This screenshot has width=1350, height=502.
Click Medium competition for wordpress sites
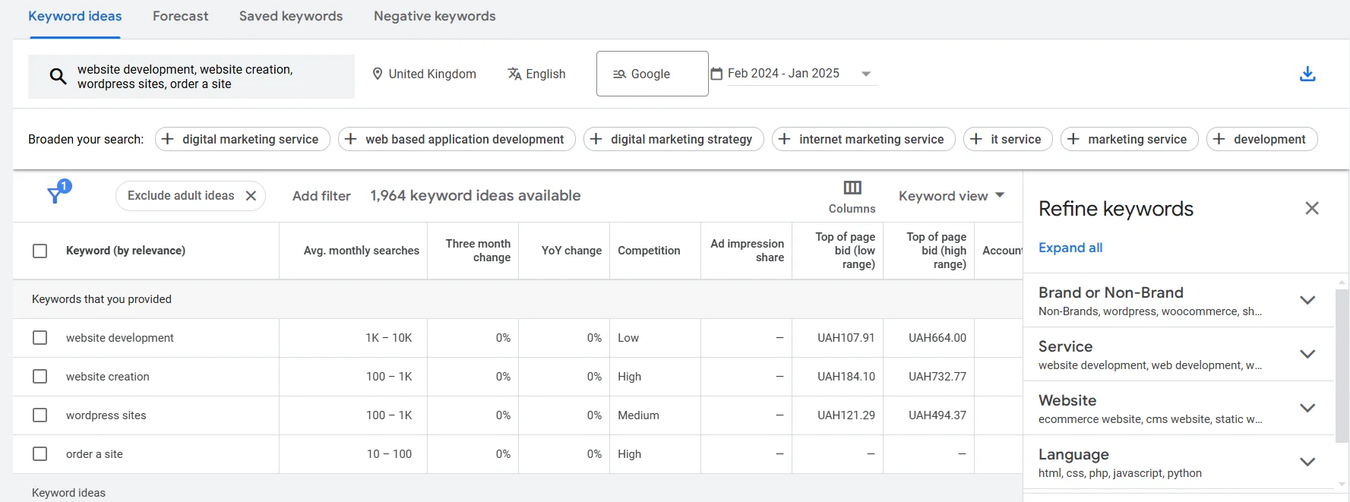[638, 415]
